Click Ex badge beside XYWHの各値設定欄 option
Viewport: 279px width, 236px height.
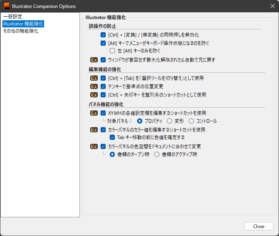[x=94, y=113]
